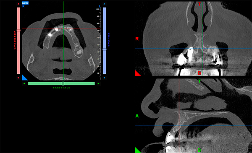The image size is (252, 153).
Task: Click the red corner triangle of coronal view
Action: click(137, 73)
